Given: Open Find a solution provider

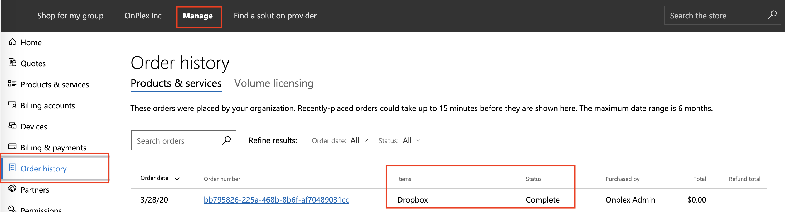Looking at the screenshot, I should (x=275, y=16).
